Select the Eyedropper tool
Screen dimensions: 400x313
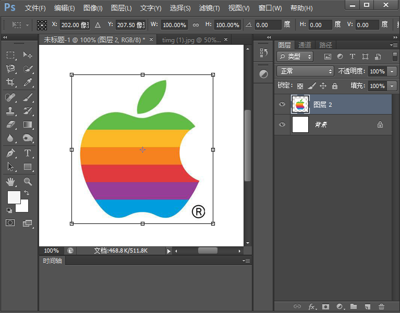tap(28, 82)
